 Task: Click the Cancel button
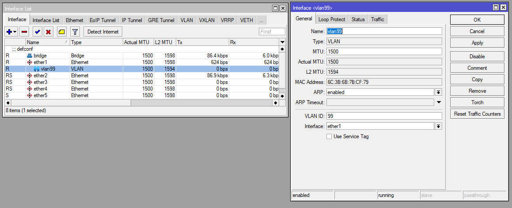coord(477,31)
